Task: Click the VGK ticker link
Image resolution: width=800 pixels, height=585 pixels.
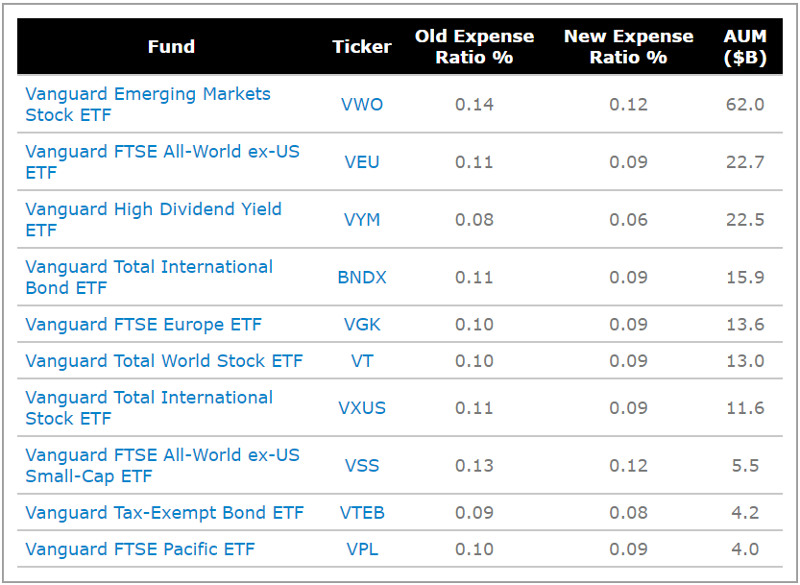Action: point(362,325)
